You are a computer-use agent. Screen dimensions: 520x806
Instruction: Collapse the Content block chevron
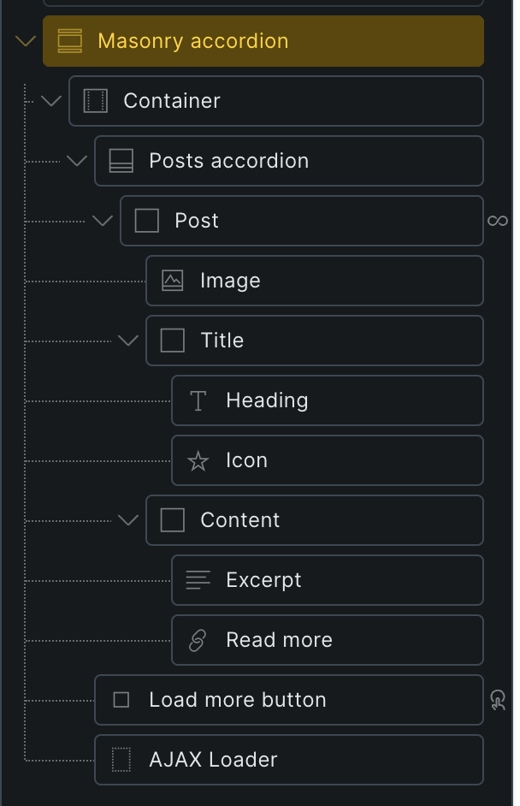point(128,520)
